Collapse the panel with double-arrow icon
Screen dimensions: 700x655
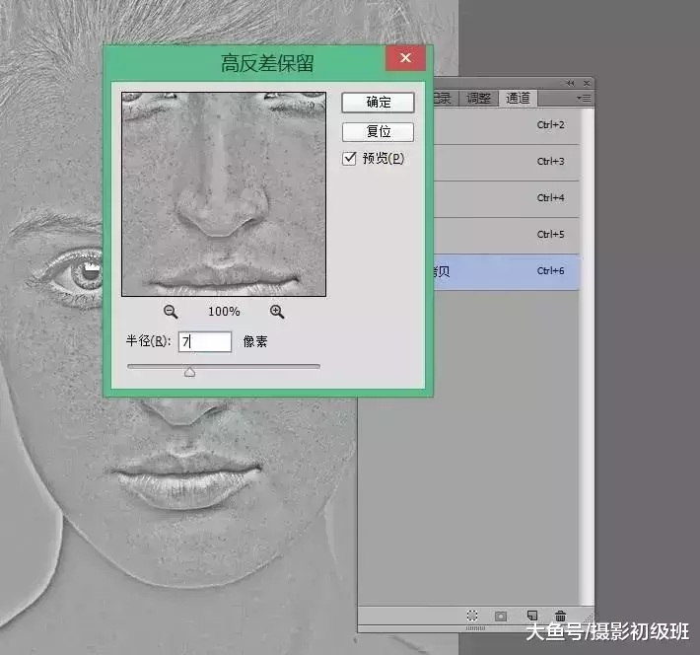coord(571,83)
